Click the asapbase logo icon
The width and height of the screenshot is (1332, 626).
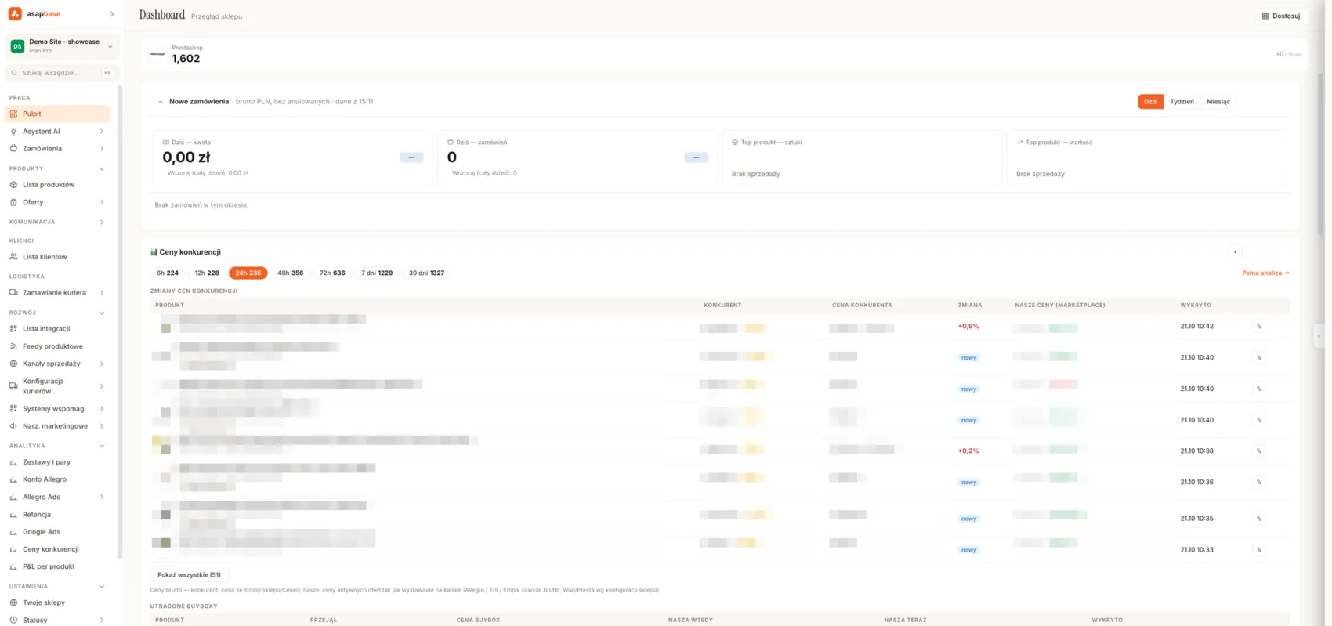[x=15, y=14]
